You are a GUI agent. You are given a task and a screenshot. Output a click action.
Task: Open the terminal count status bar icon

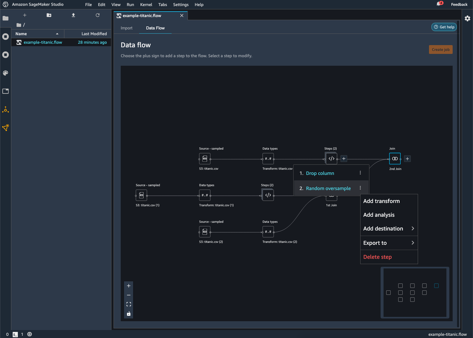pyautogui.click(x=15, y=334)
